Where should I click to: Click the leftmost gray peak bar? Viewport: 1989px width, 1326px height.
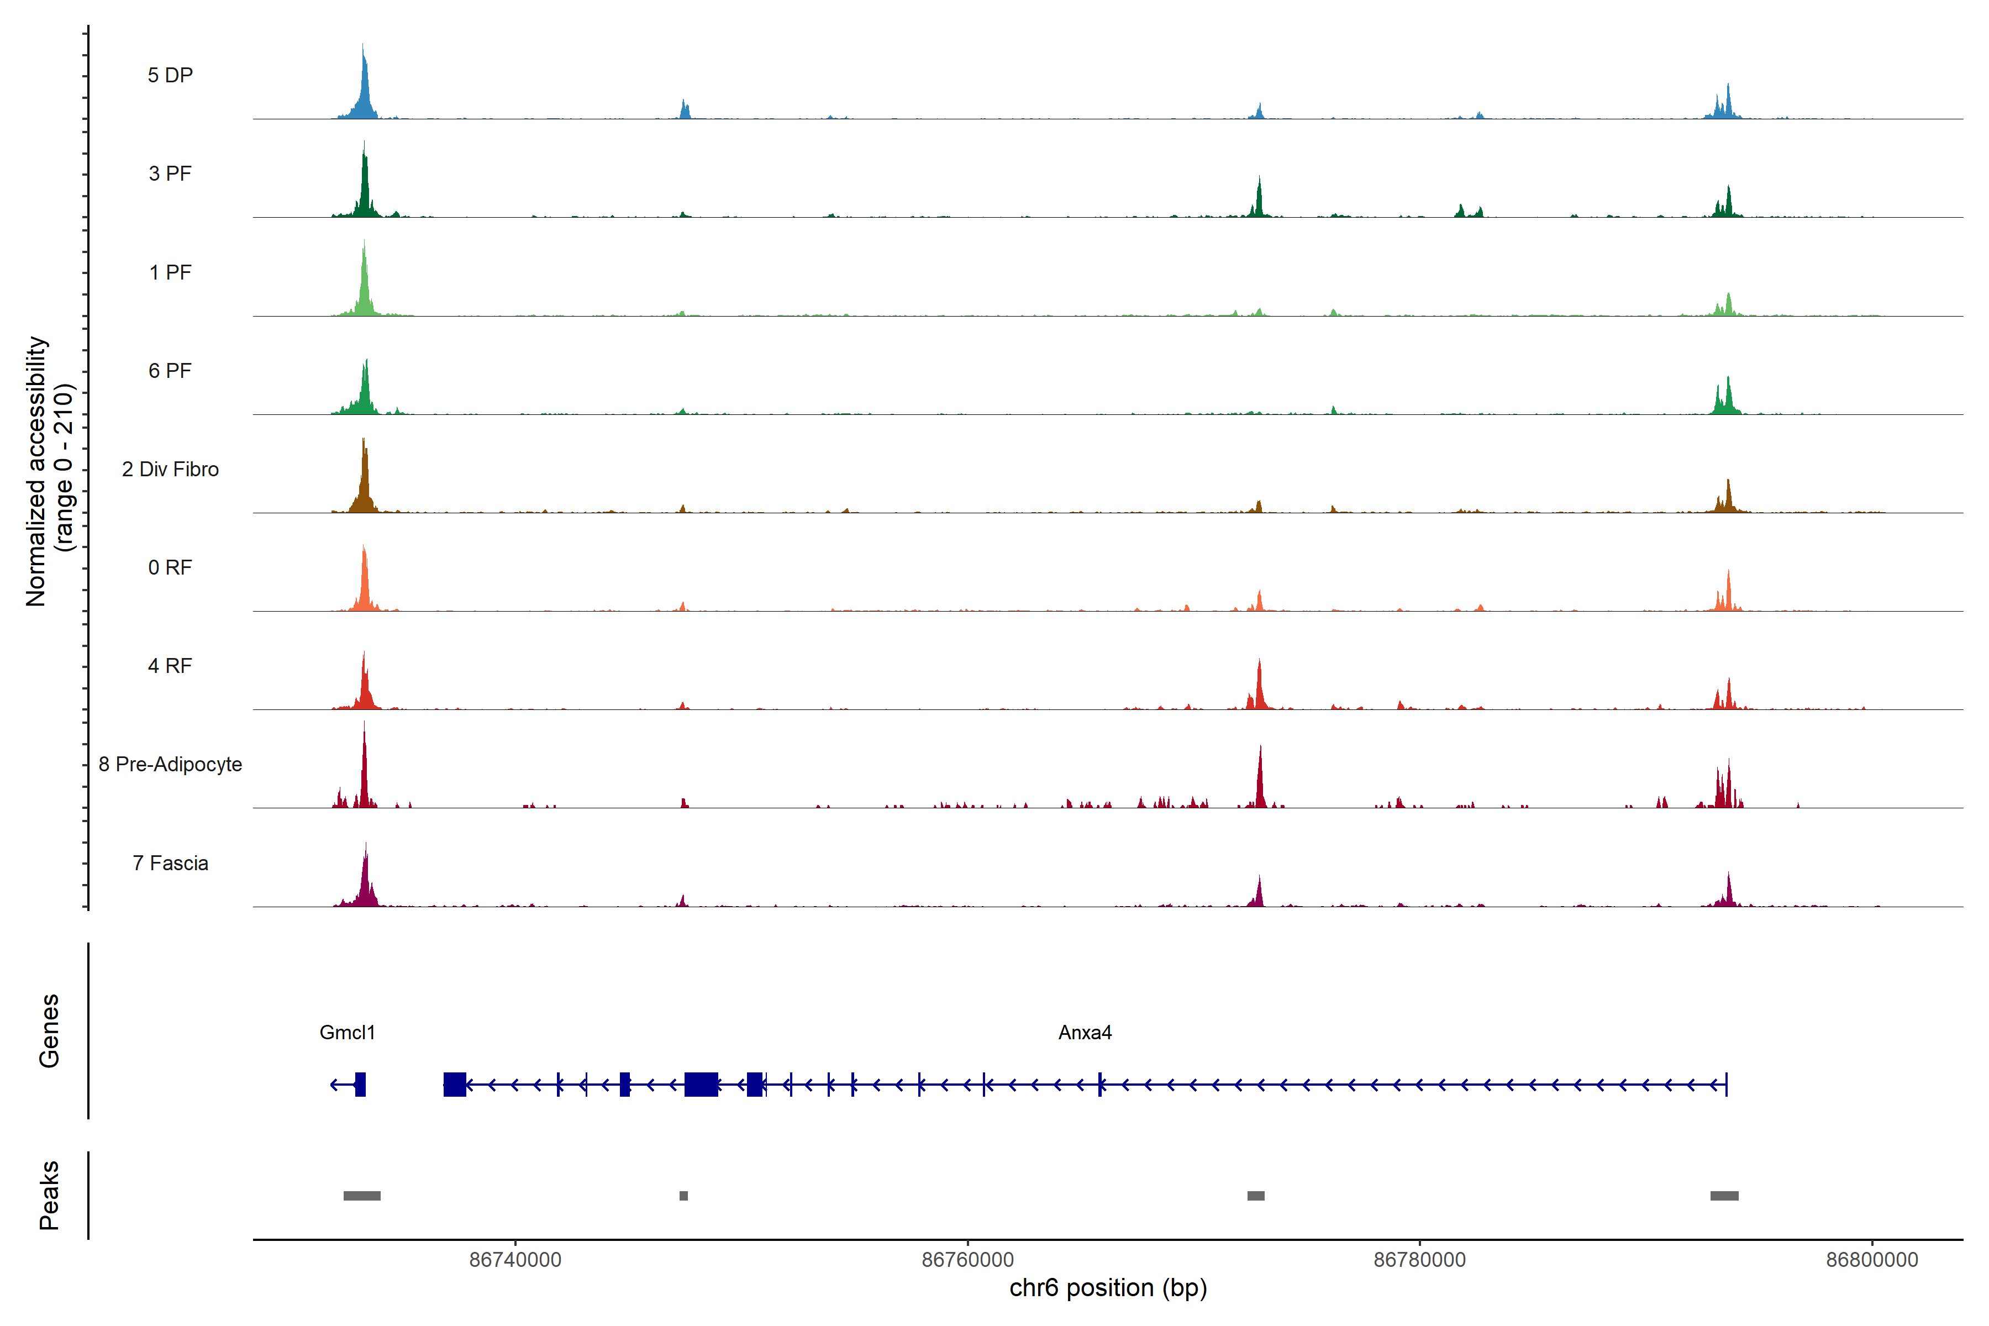362,1196
